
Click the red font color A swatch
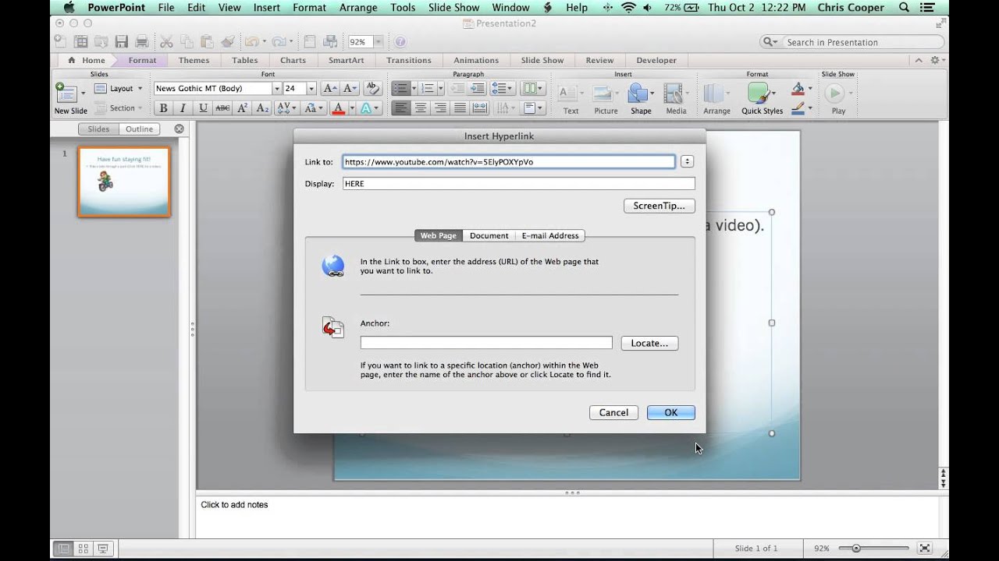[x=338, y=108]
